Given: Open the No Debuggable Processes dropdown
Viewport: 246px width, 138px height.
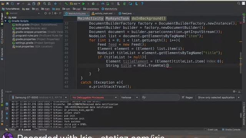Looking at the screenshot, I should tap(94, 97).
